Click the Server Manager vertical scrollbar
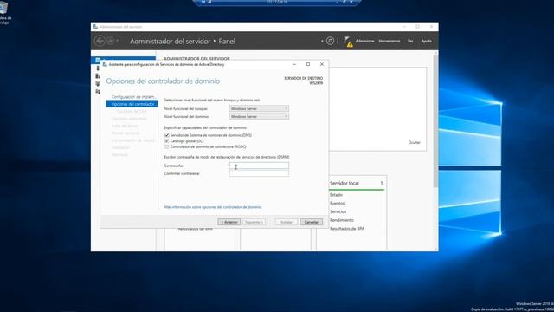The width and height of the screenshot is (554, 312). pos(435,120)
